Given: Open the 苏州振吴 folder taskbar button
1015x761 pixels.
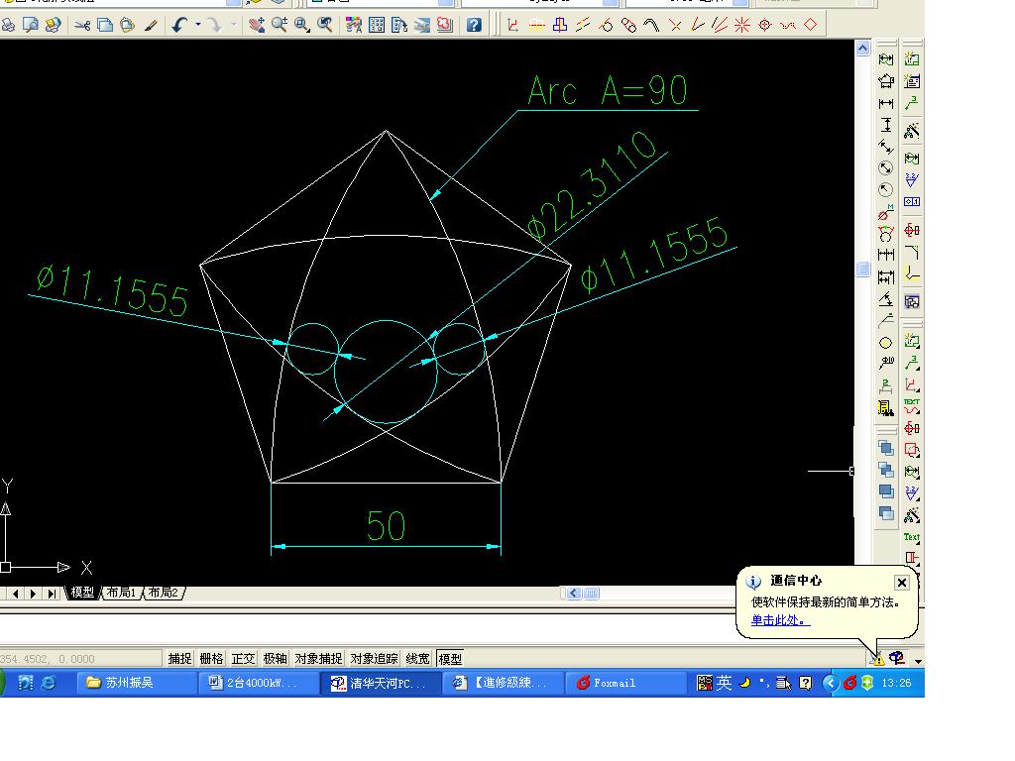Looking at the screenshot, I should [x=136, y=683].
